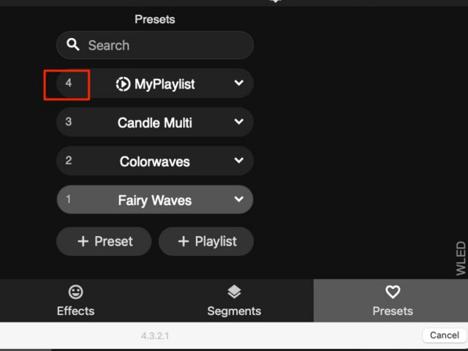
Task: Click preset number 3 ID label
Action: tap(69, 122)
